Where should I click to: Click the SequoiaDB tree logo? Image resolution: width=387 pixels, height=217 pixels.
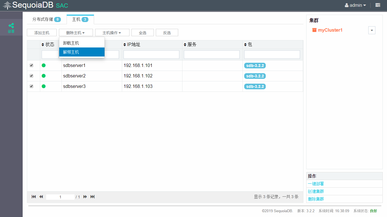[x=7, y=5]
